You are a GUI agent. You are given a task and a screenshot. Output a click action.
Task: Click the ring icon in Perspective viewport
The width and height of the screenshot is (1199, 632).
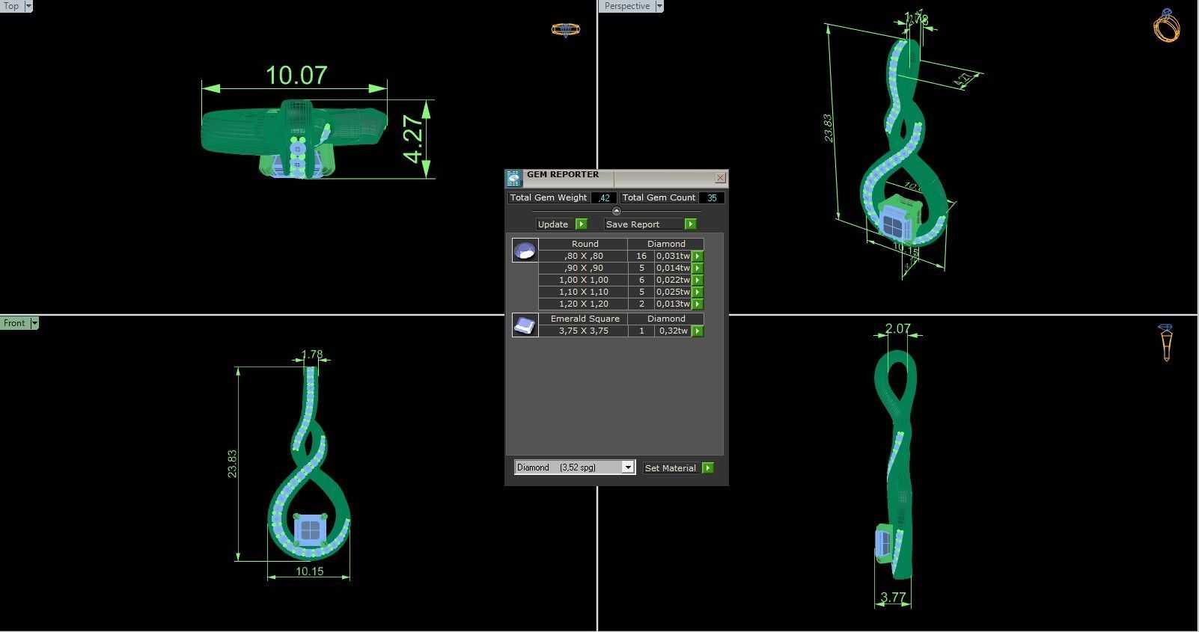pyautogui.click(x=1167, y=25)
